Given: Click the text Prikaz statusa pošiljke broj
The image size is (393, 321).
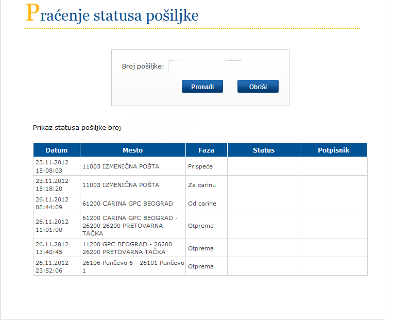Looking at the screenshot, I should click(76, 127).
